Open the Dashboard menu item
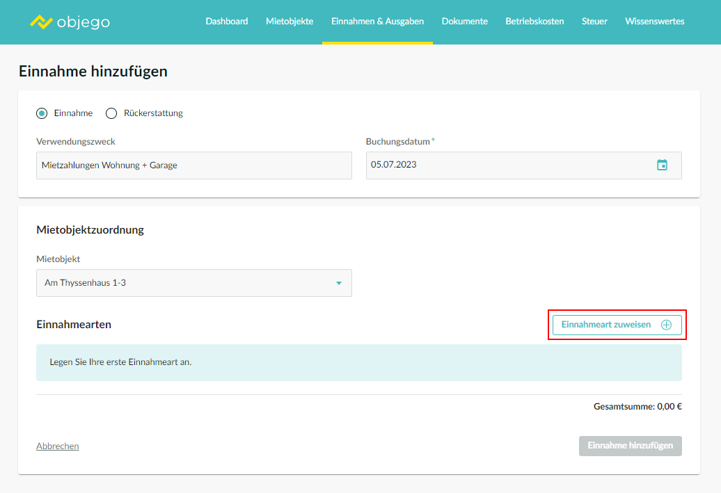Viewport: 721px width, 493px height. (226, 22)
